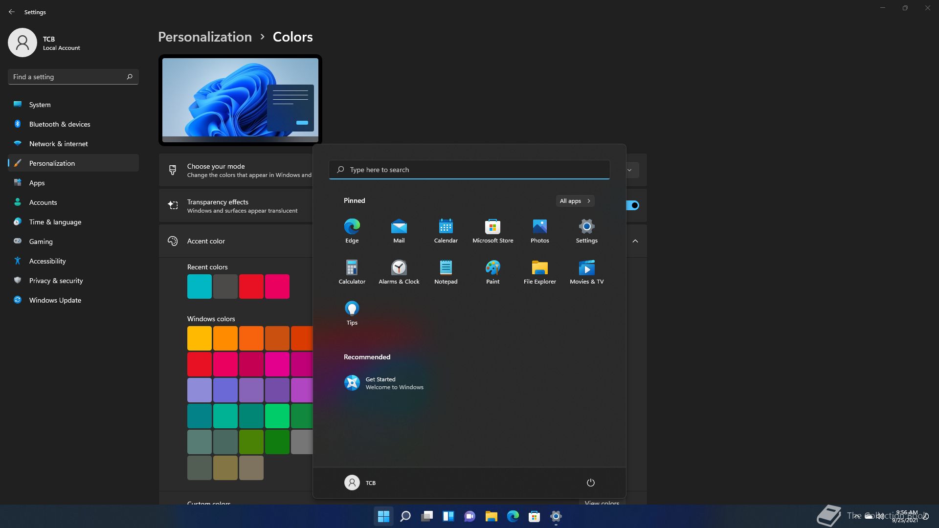Open Widgets from the taskbar
The width and height of the screenshot is (939, 528).
click(448, 516)
